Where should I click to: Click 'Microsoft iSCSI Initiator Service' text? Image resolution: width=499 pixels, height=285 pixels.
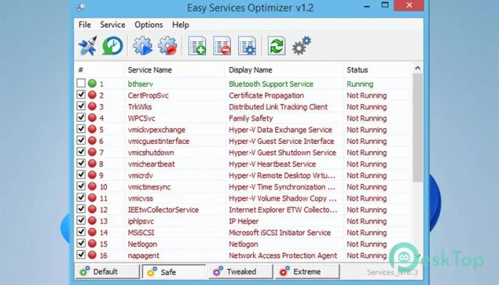click(x=279, y=233)
